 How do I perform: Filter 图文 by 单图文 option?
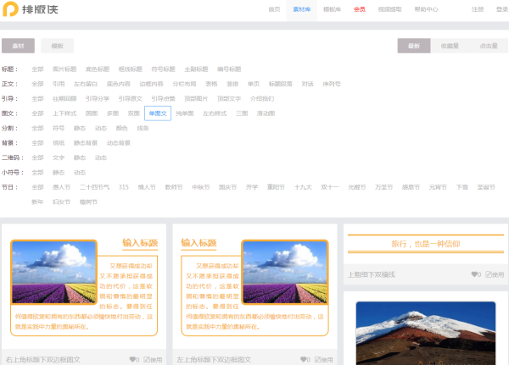click(x=157, y=113)
